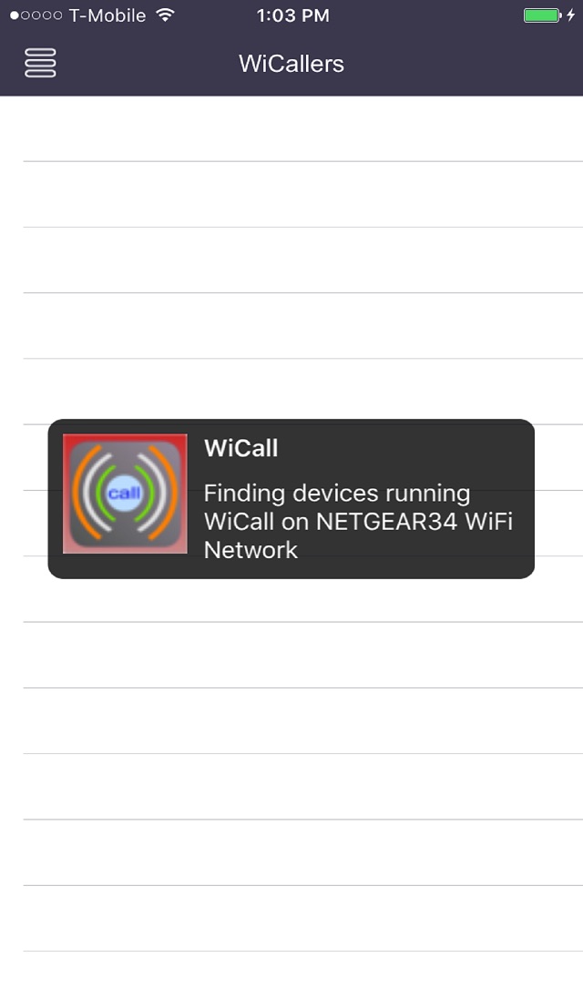Tap the word Network in popup
Viewport: 583px width, 998px height.
click(251, 550)
